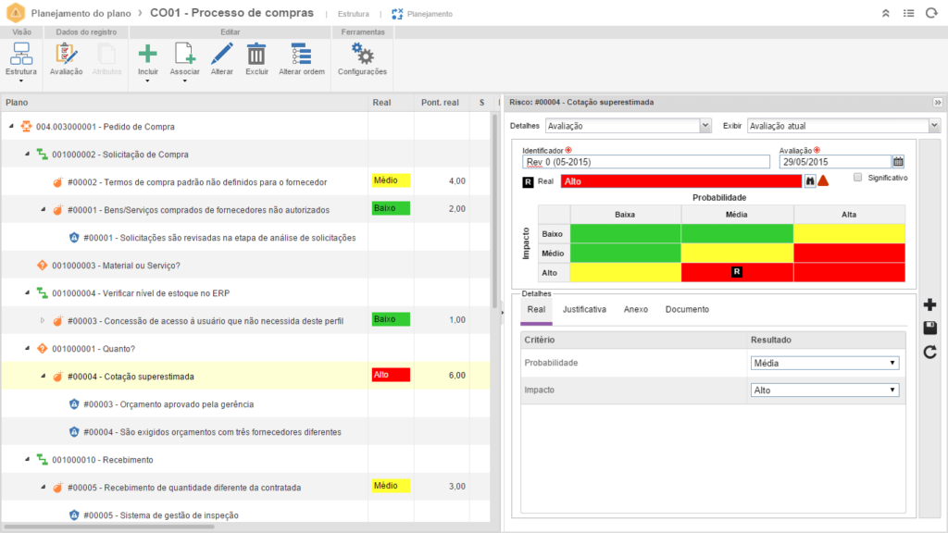This screenshot has height=533, width=948.
Task: Click the Identificador input field
Action: click(x=645, y=162)
